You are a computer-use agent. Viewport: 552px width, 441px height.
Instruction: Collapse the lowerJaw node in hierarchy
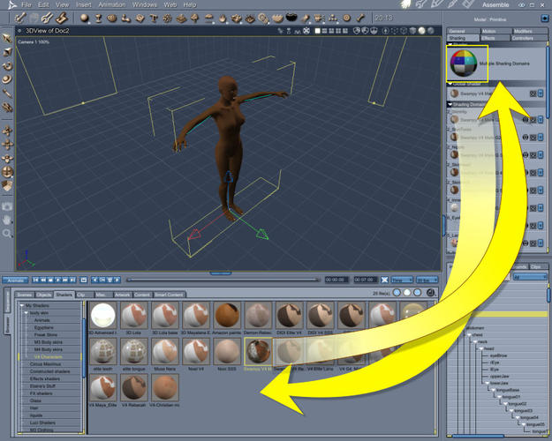[x=488, y=383]
